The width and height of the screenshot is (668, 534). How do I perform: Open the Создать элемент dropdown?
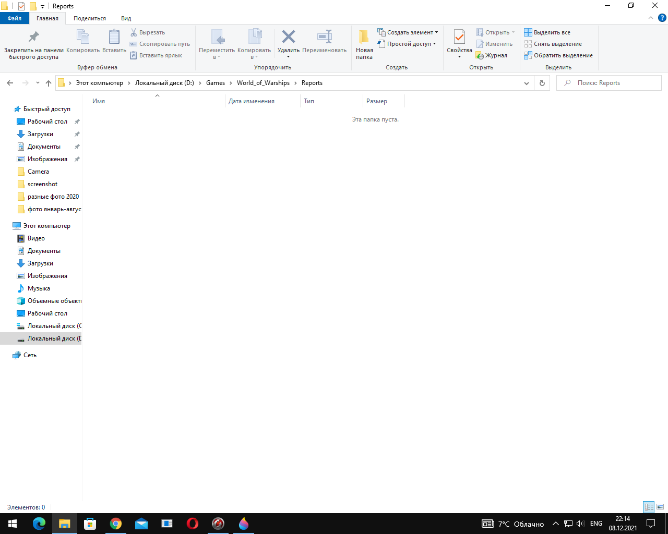(408, 32)
